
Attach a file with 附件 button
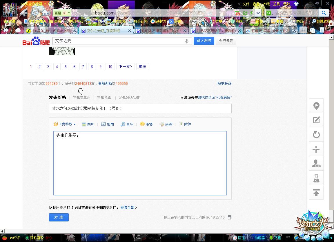[x=185, y=124]
